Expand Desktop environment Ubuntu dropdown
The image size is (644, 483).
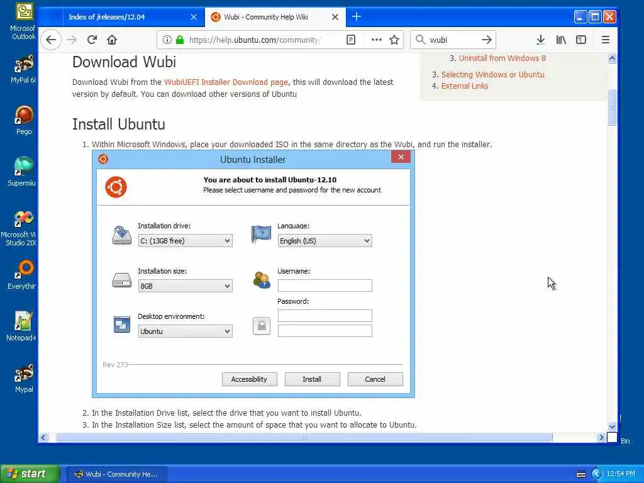pyautogui.click(x=186, y=331)
